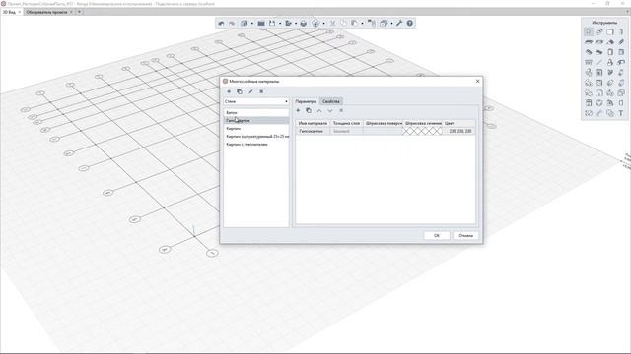Select Кирпич in materials list
Screen dimensions: 631x354
coord(256,129)
